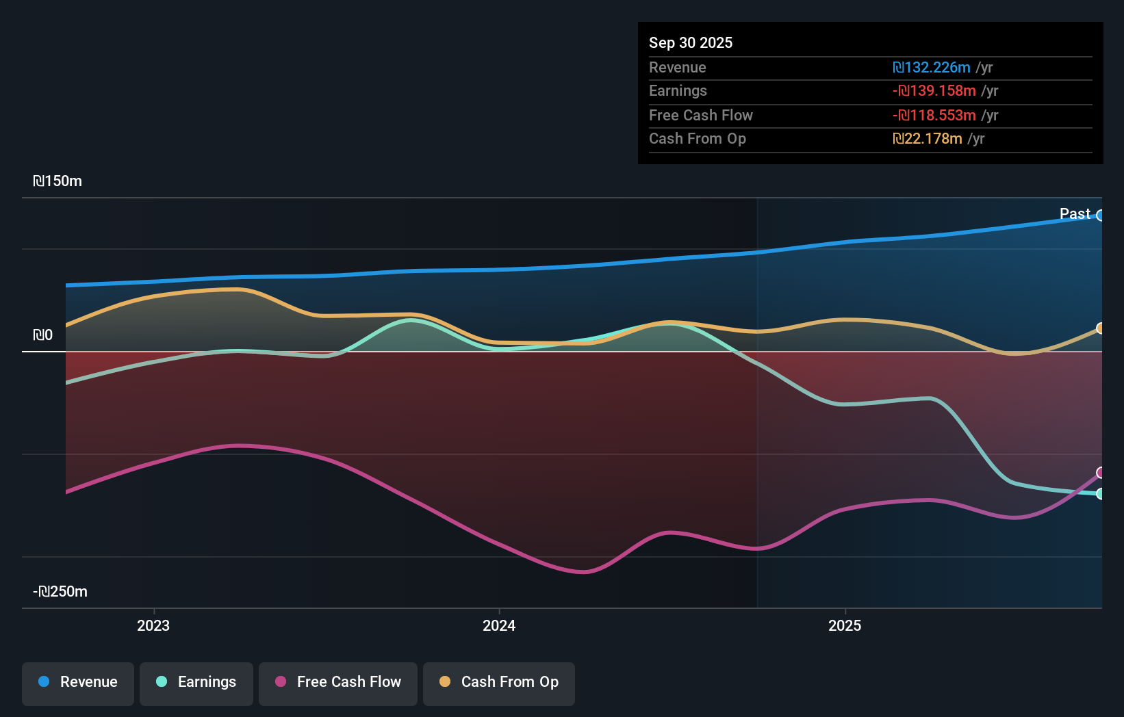Viewport: 1124px width, 717px height.
Task: Click the yellow Cash From Op legend dot
Action: pos(445,681)
